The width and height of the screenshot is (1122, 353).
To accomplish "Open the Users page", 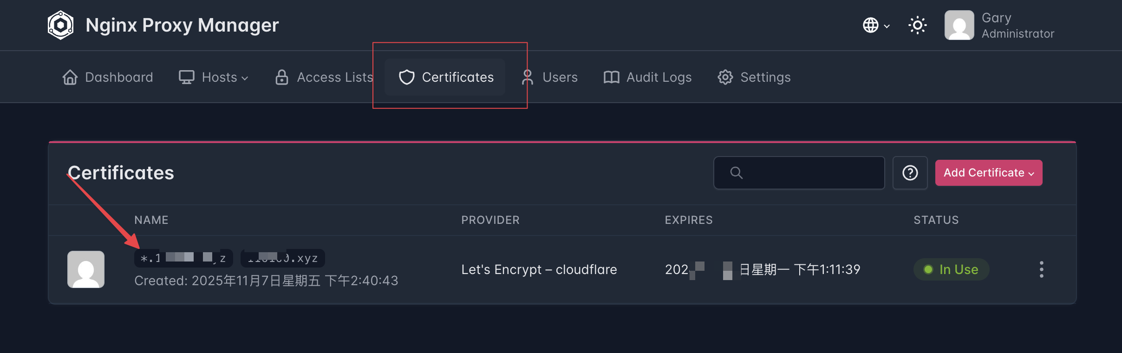I will [x=550, y=77].
